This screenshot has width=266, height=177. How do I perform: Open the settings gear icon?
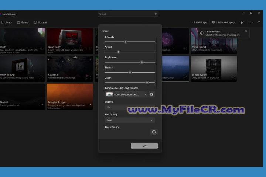click(259, 22)
